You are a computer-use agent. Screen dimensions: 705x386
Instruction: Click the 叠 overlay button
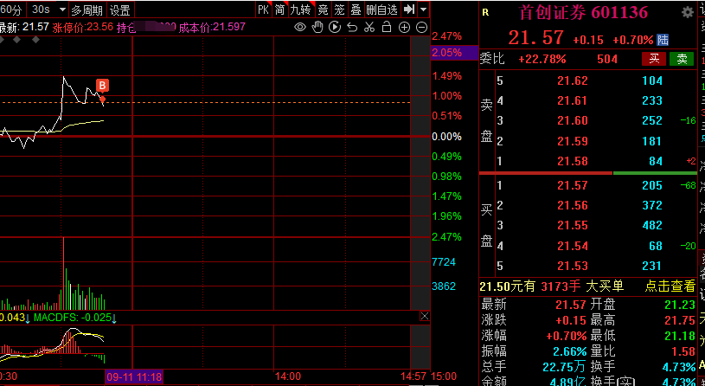[356, 9]
